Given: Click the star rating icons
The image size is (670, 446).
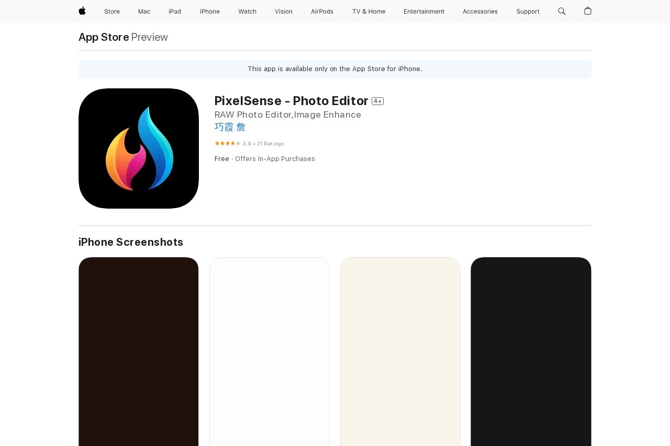Looking at the screenshot, I should click(228, 143).
